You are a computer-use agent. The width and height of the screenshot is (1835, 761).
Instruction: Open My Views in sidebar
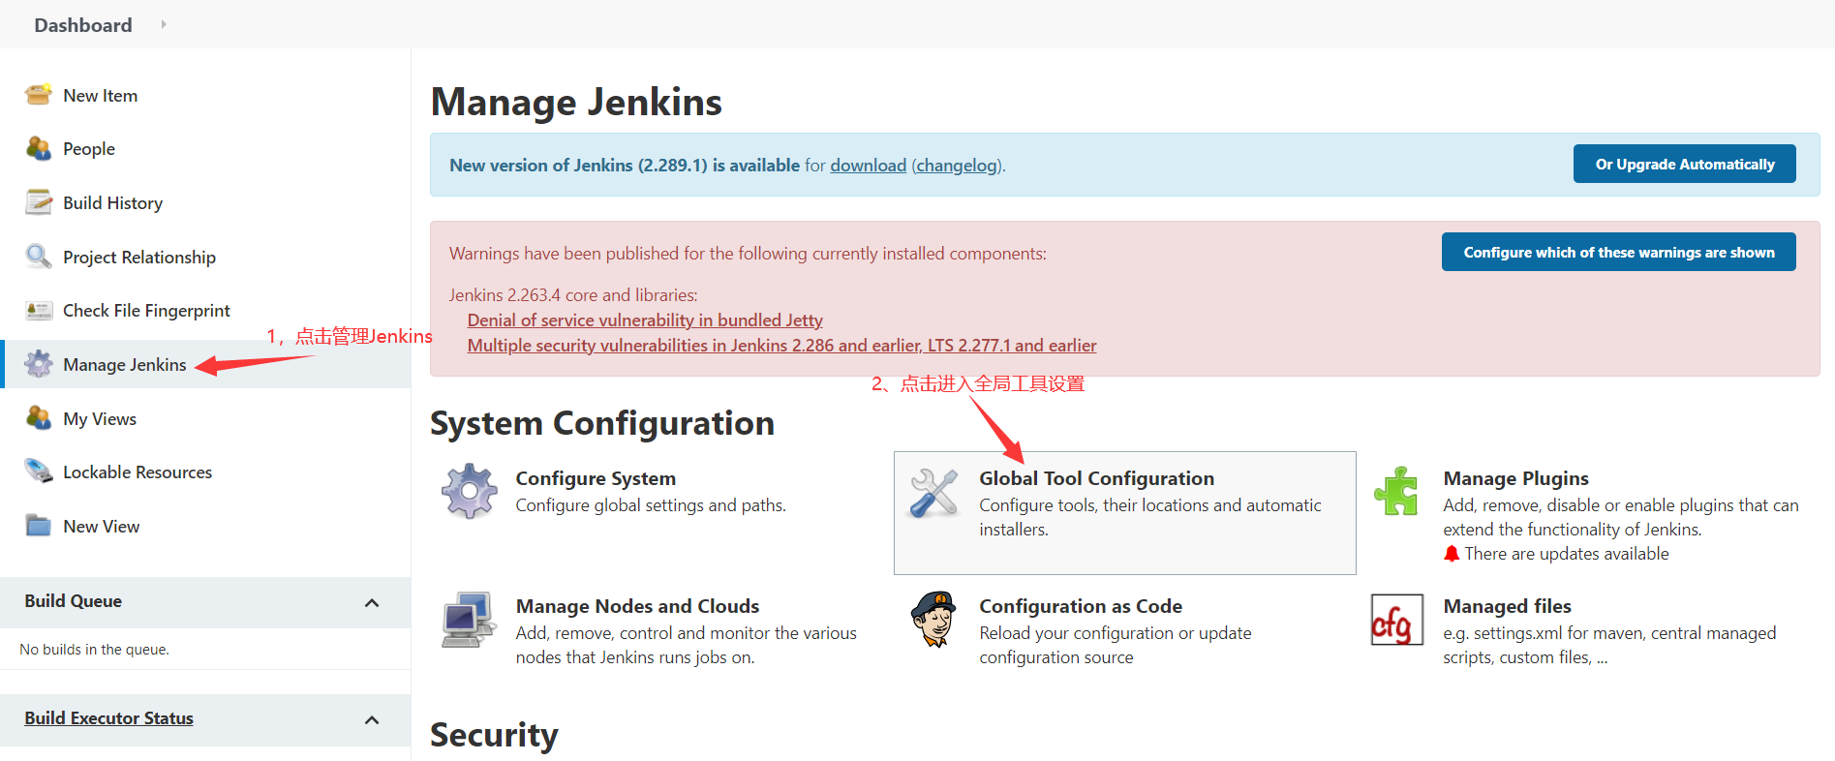(x=100, y=418)
